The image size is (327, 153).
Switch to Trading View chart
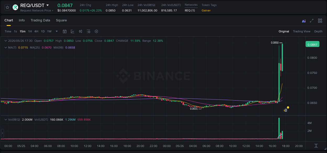(x=302, y=31)
